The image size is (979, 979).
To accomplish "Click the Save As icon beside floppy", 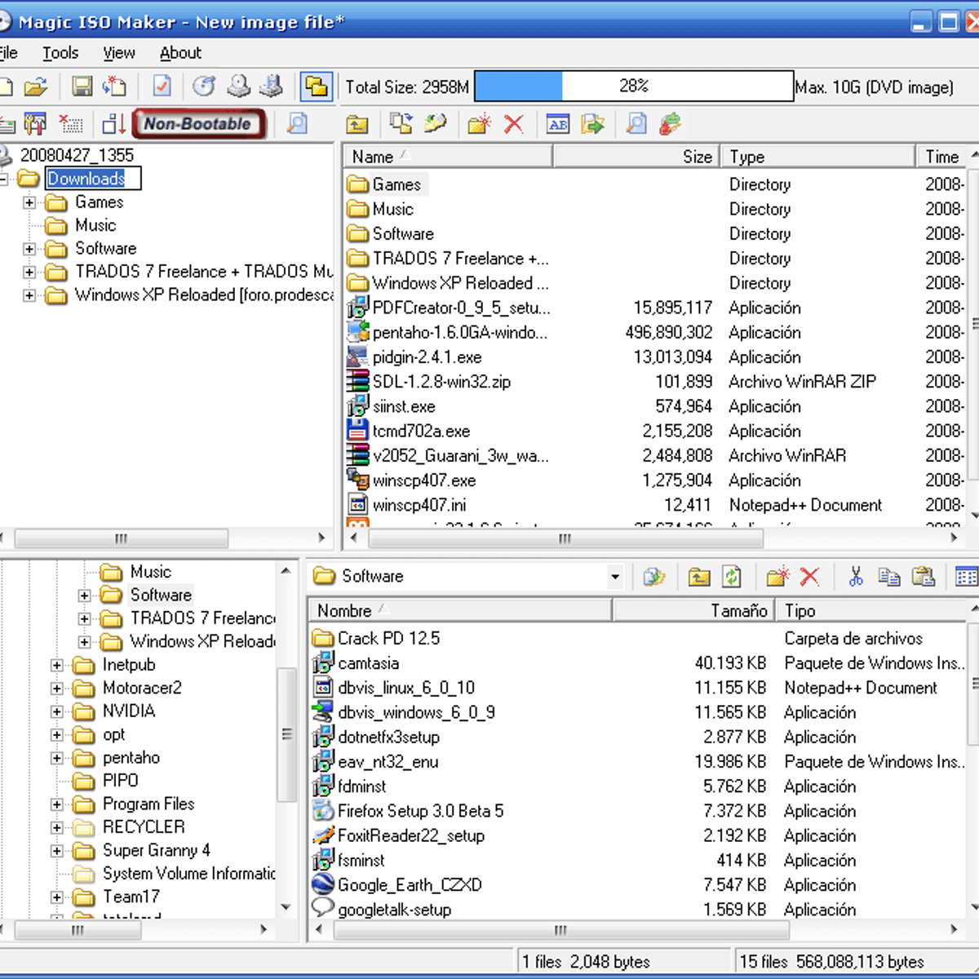I will (x=114, y=86).
